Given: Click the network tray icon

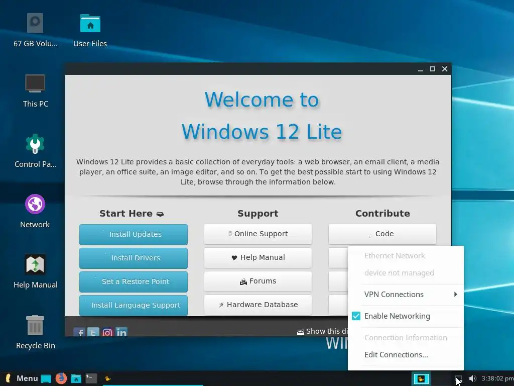Looking at the screenshot, I should tap(458, 379).
